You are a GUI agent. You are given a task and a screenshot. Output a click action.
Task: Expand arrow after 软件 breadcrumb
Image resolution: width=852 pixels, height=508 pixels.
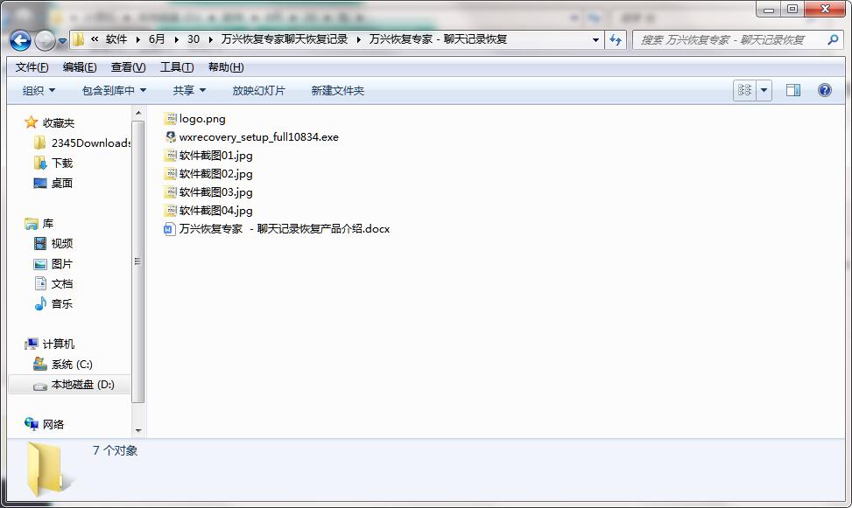click(137, 39)
